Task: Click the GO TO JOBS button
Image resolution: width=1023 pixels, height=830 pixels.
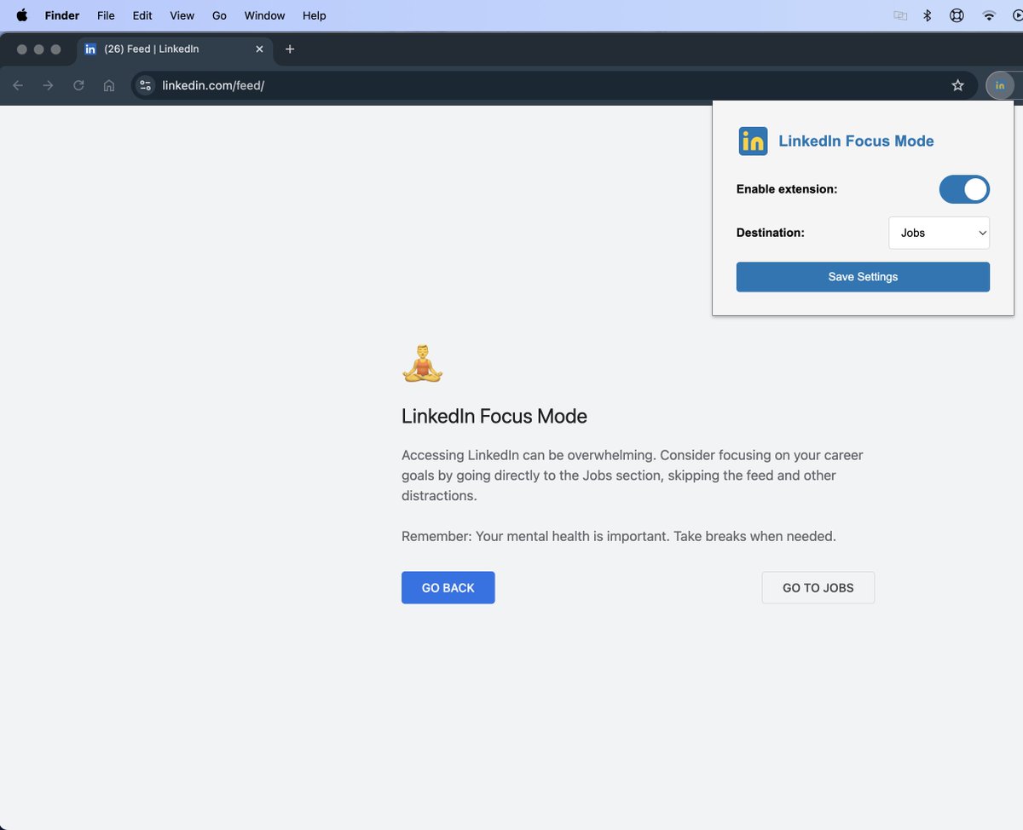Action: click(x=818, y=588)
